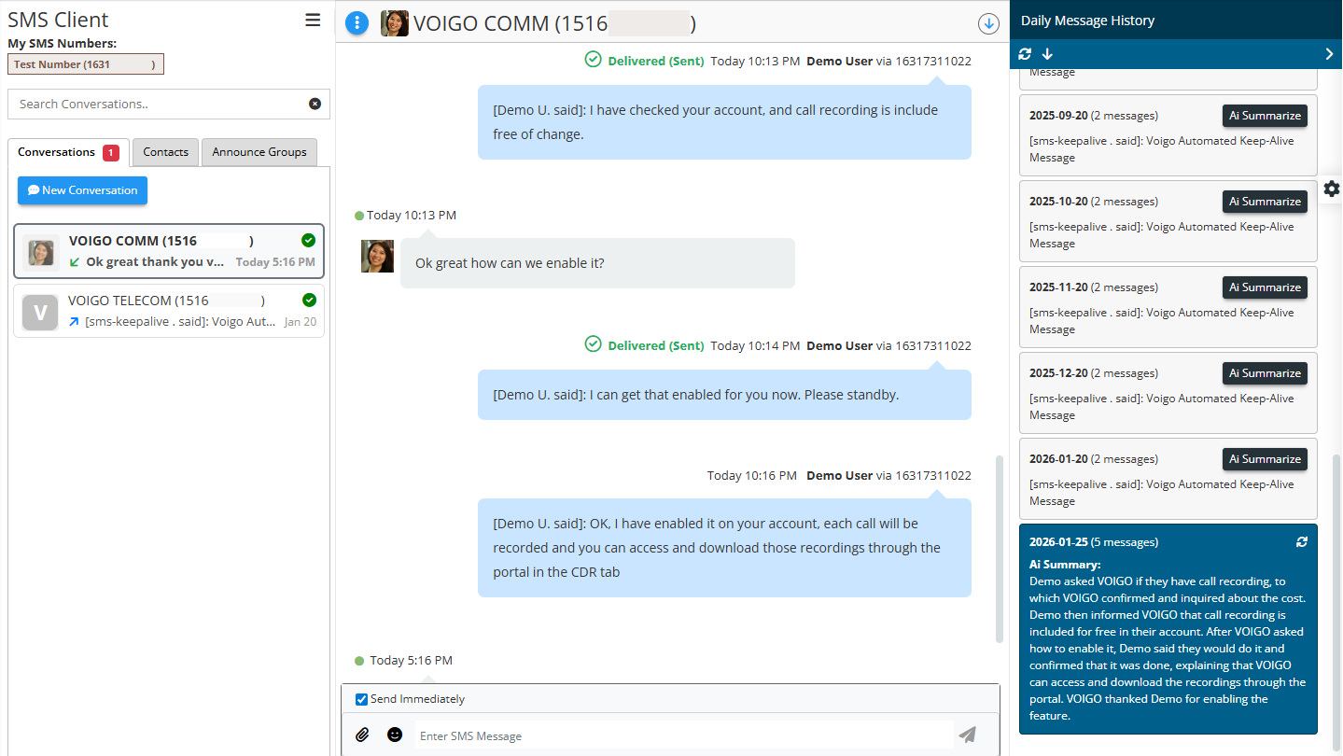Ai Summarize the 2026-01-20 messages
The width and height of the screenshot is (1343, 756).
click(1265, 459)
